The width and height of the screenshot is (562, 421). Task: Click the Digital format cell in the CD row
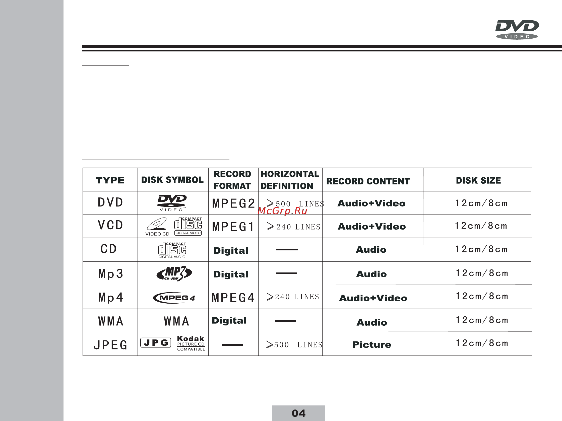coord(231,251)
